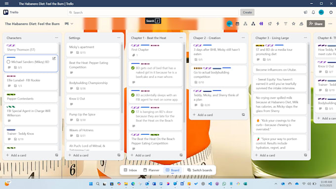Viewport: 336px width, 189px height.
Task: Open the Micky's apartment card
Action: click(93, 50)
